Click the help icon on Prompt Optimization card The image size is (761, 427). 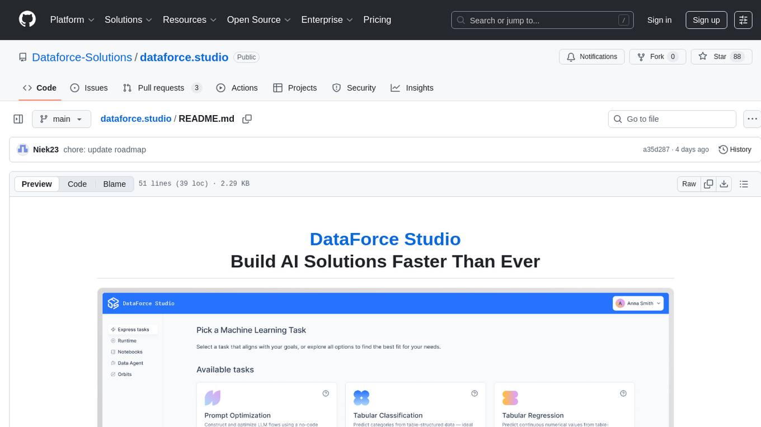coord(326,393)
